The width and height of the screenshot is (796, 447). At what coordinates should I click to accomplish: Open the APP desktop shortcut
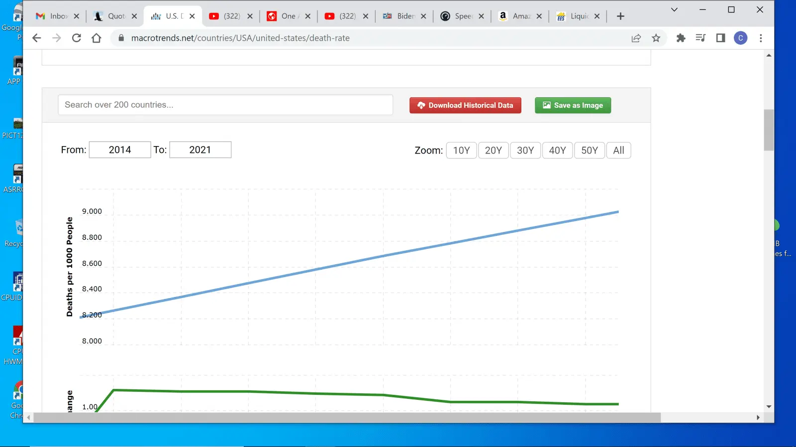pyautogui.click(x=15, y=71)
